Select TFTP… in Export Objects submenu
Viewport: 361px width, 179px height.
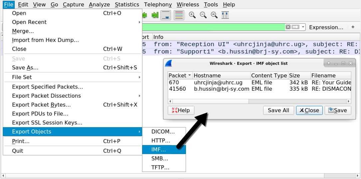click(x=164, y=167)
